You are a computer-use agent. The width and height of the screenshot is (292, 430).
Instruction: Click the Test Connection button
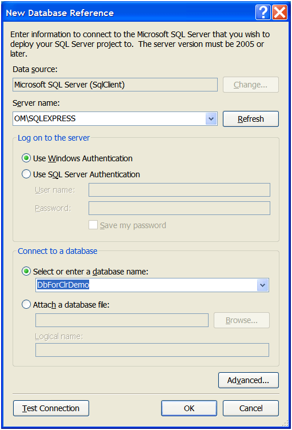coord(51,408)
